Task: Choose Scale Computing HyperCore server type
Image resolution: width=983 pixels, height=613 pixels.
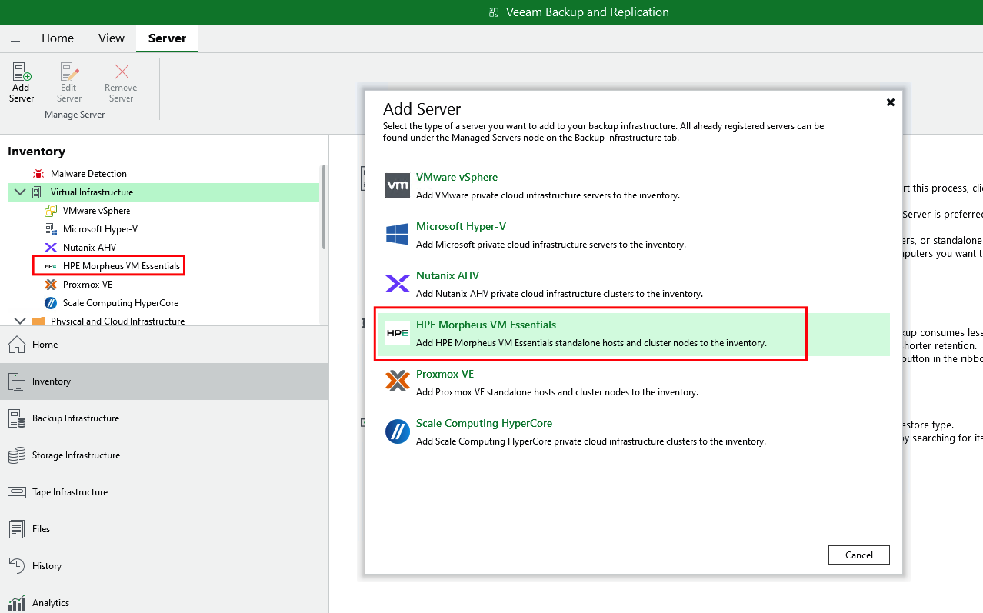Action: (632, 431)
